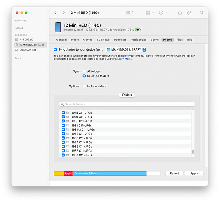The width and height of the screenshot is (219, 202).
Task: Switch to the Audiobooks tab
Action: (138, 40)
